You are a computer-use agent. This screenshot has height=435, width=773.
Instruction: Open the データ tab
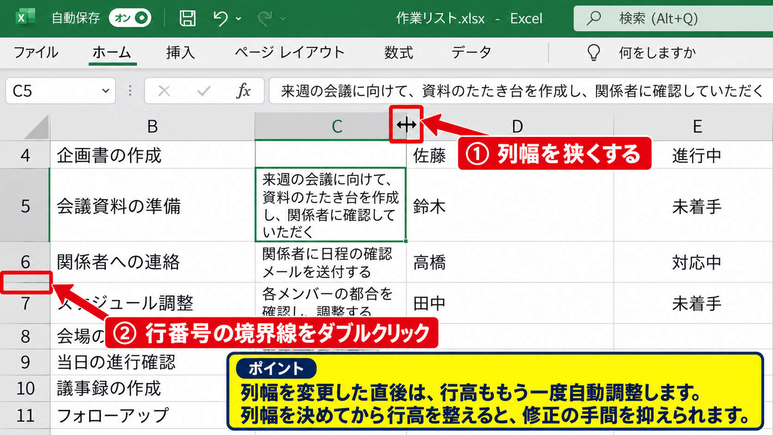471,52
